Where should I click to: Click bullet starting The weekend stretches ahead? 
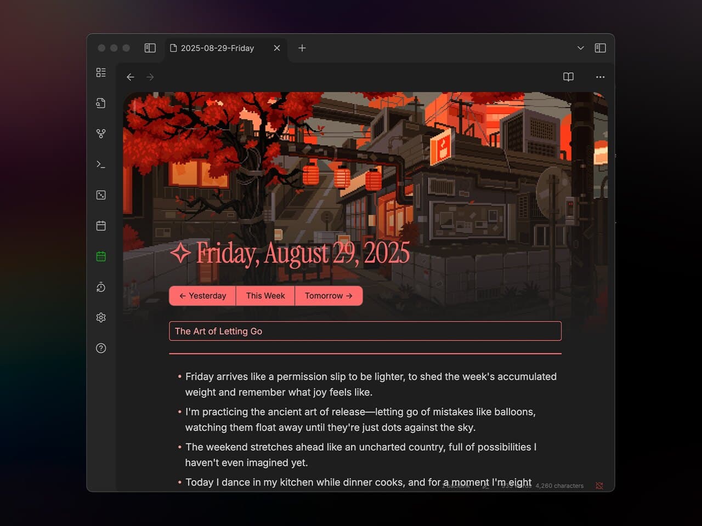click(361, 455)
